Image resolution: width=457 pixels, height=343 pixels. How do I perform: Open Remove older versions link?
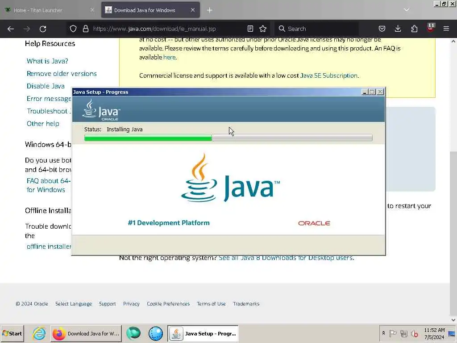tap(62, 74)
